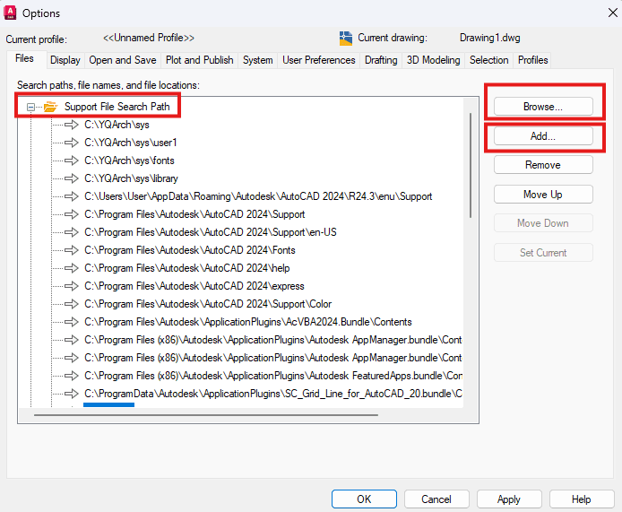Select the Support File Search Path label

click(x=117, y=107)
